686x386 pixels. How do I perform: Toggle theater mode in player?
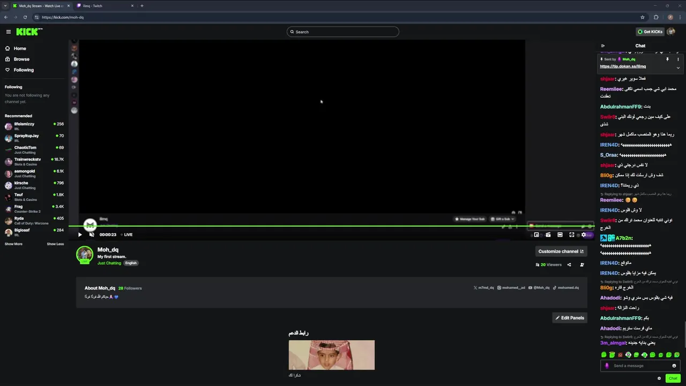pyautogui.click(x=560, y=235)
